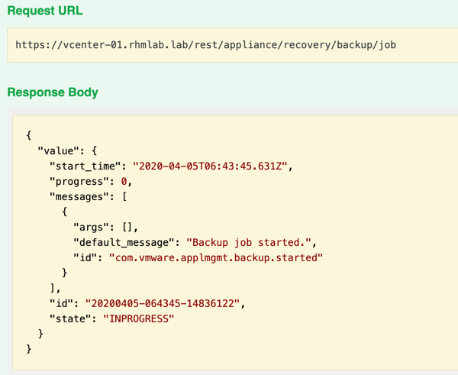
Task: Click the "state" key
Action: [x=70, y=318]
